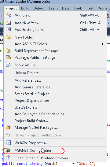Click the New Folder icon
This screenshot has width=110, height=167.
[x=8, y=37]
